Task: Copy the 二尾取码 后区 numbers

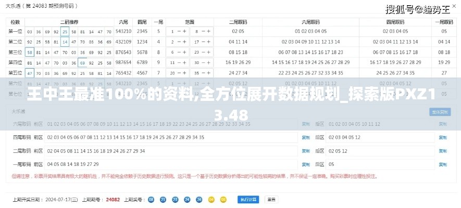Action: pos(443,151)
